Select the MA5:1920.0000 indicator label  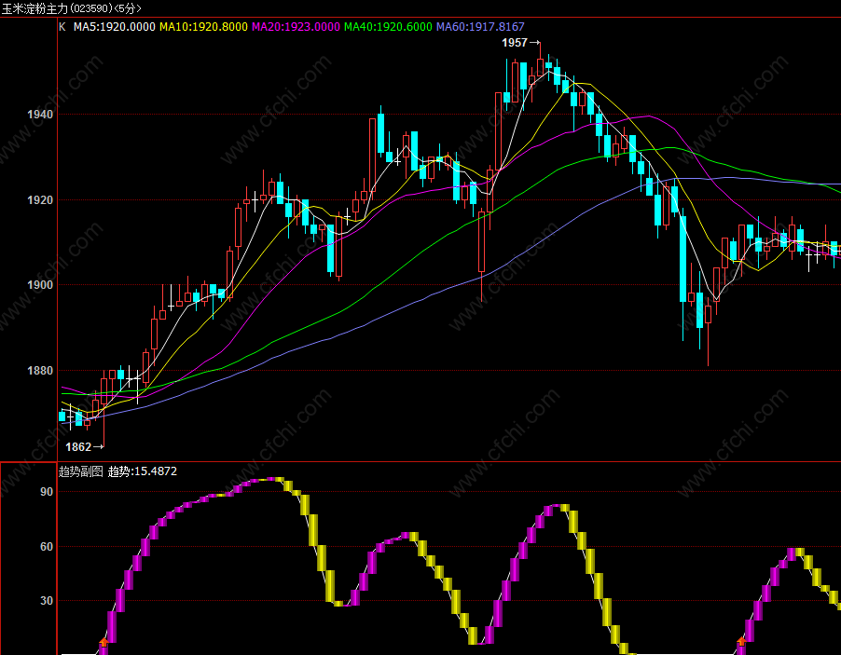115,27
